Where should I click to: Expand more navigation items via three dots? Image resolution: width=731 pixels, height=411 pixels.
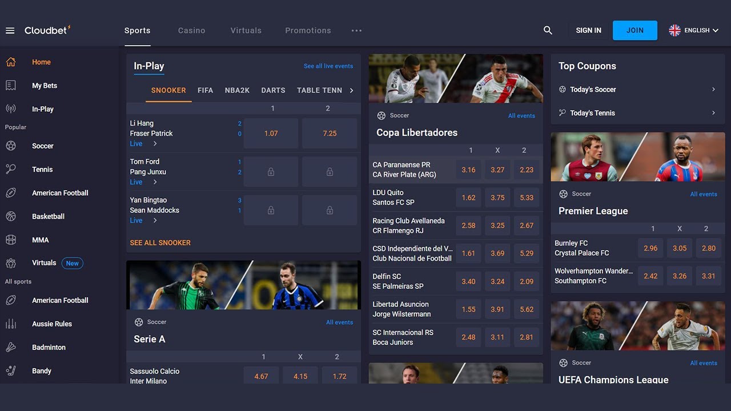[x=356, y=30]
